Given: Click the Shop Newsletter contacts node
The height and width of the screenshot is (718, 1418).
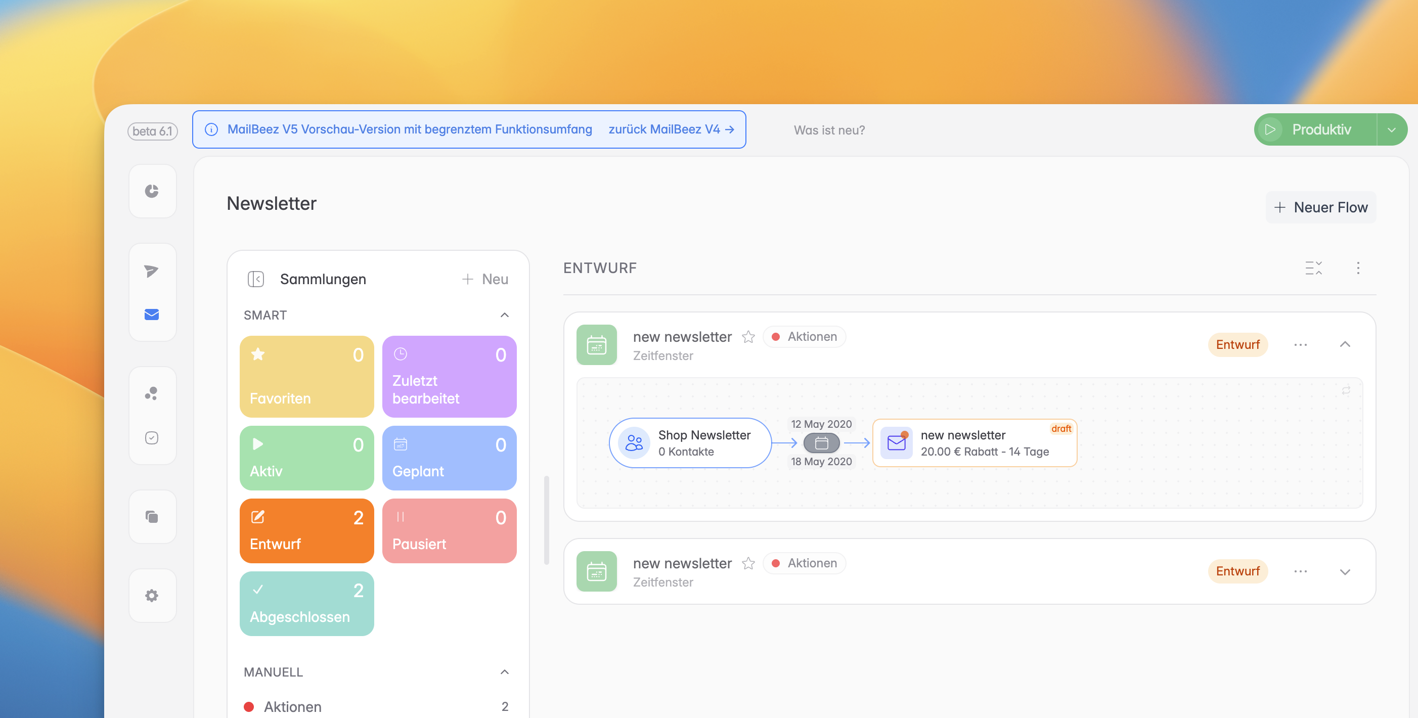Looking at the screenshot, I should (x=690, y=443).
